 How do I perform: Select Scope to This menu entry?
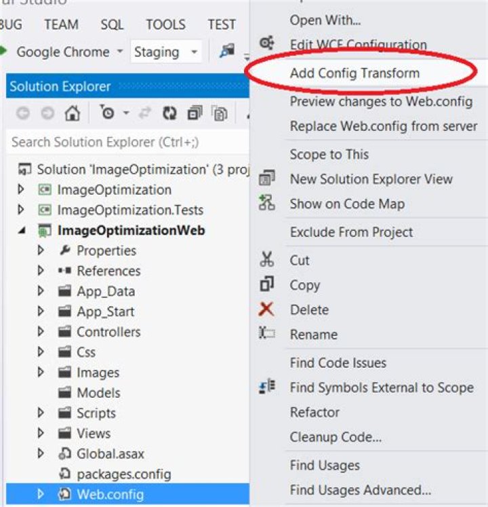pos(329,155)
